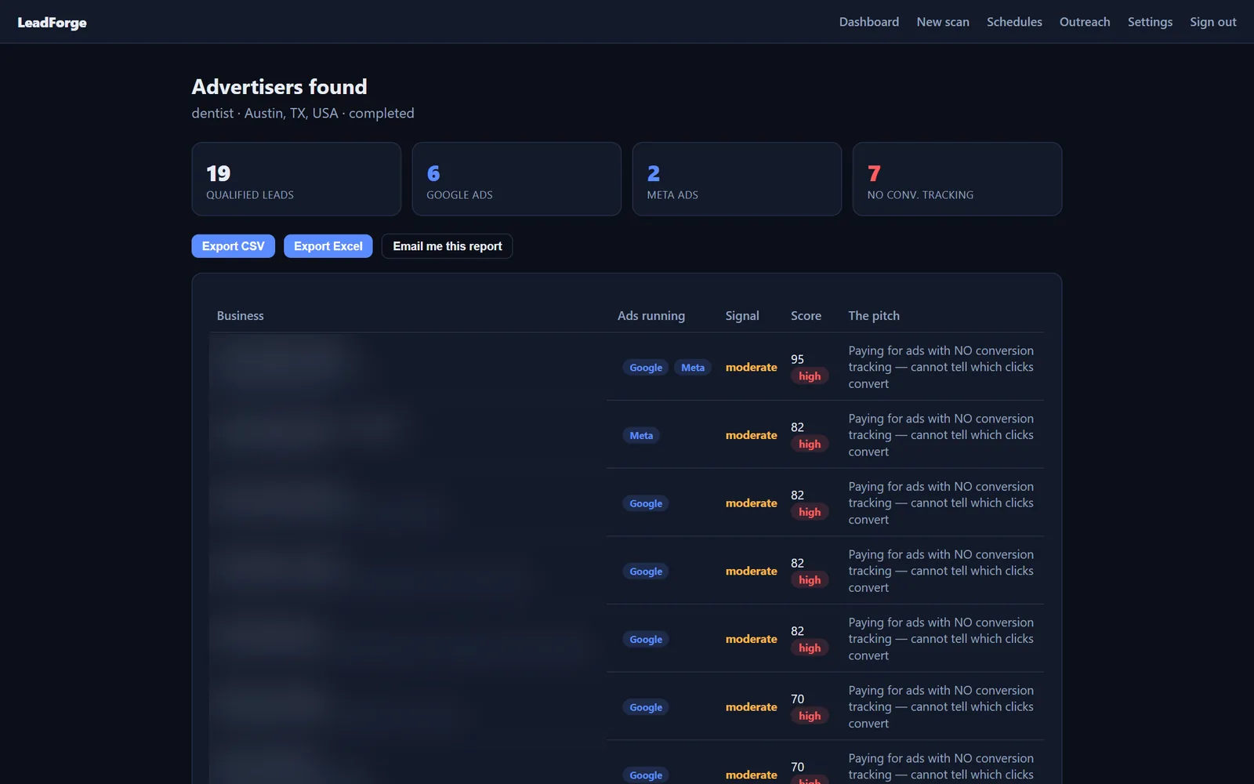Viewport: 1254px width, 784px height.
Task: Click the pitch text in score 95 row
Action: pyautogui.click(x=940, y=367)
